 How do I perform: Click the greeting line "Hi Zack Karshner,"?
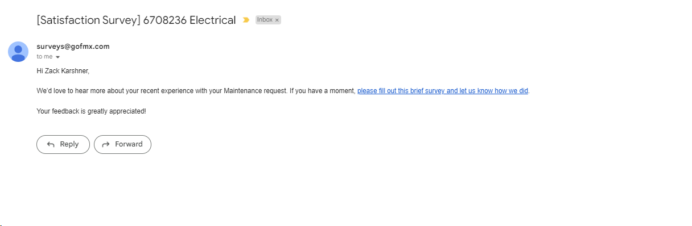click(63, 71)
